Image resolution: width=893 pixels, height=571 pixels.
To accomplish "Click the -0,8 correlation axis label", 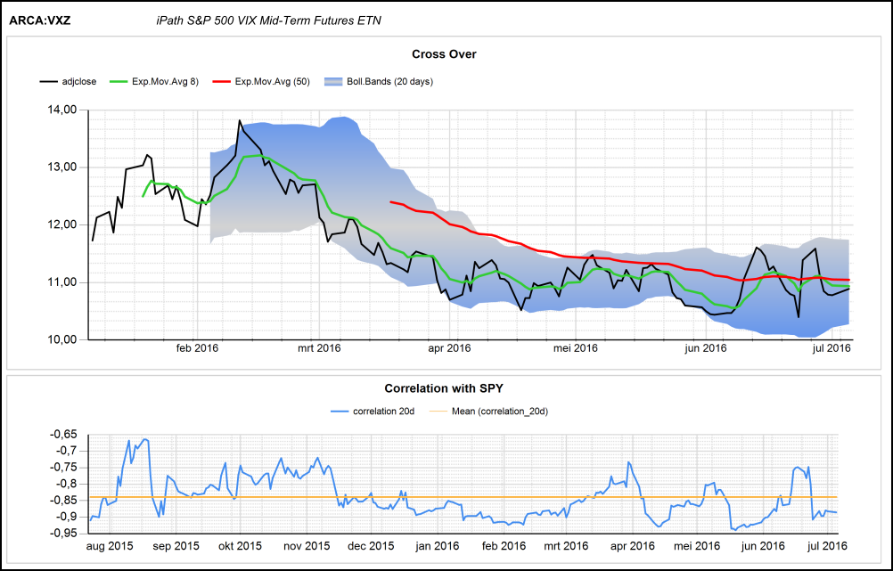I will [67, 484].
